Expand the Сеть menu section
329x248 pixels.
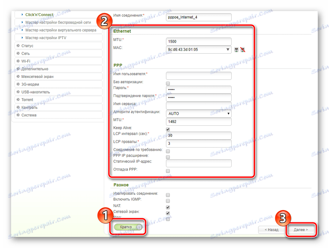point(59,53)
